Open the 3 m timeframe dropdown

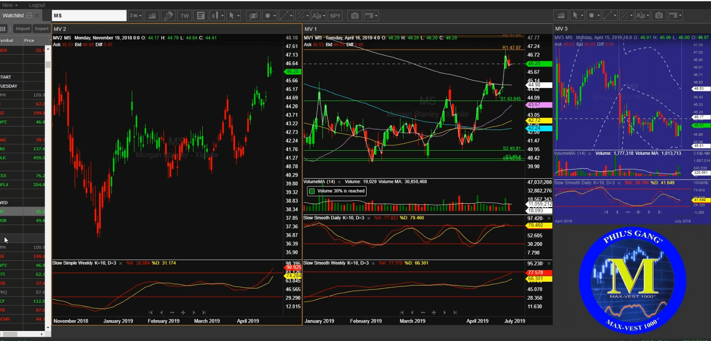point(136,16)
